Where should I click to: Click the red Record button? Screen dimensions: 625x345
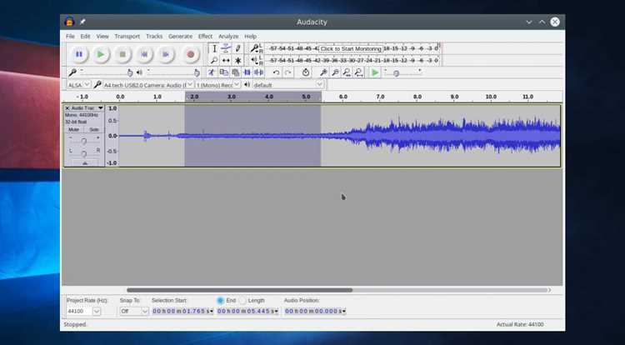191,54
